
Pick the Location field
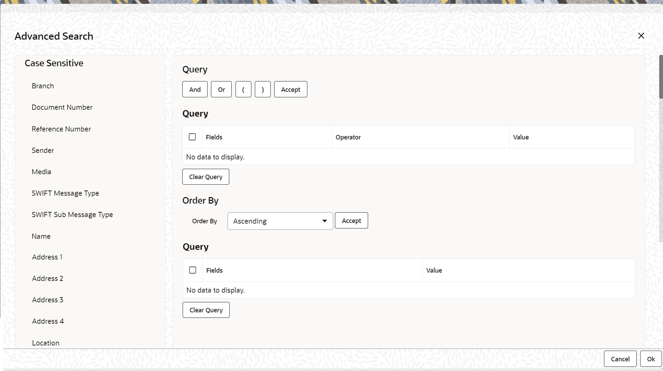(46, 343)
